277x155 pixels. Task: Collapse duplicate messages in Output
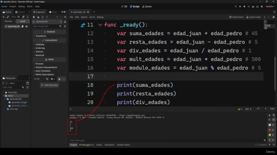click(269, 120)
